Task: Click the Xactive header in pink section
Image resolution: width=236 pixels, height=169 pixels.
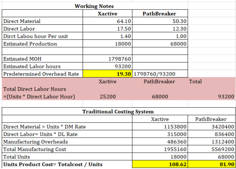Action: coord(107,81)
